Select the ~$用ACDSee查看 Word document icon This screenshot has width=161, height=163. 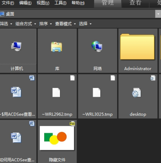pos(16,92)
